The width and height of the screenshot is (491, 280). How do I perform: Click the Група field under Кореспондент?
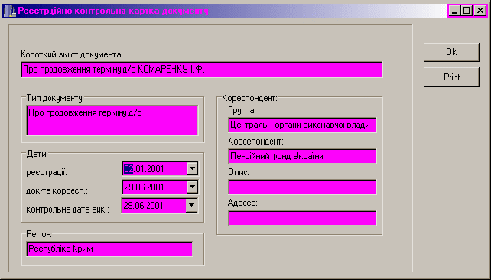[302, 125]
